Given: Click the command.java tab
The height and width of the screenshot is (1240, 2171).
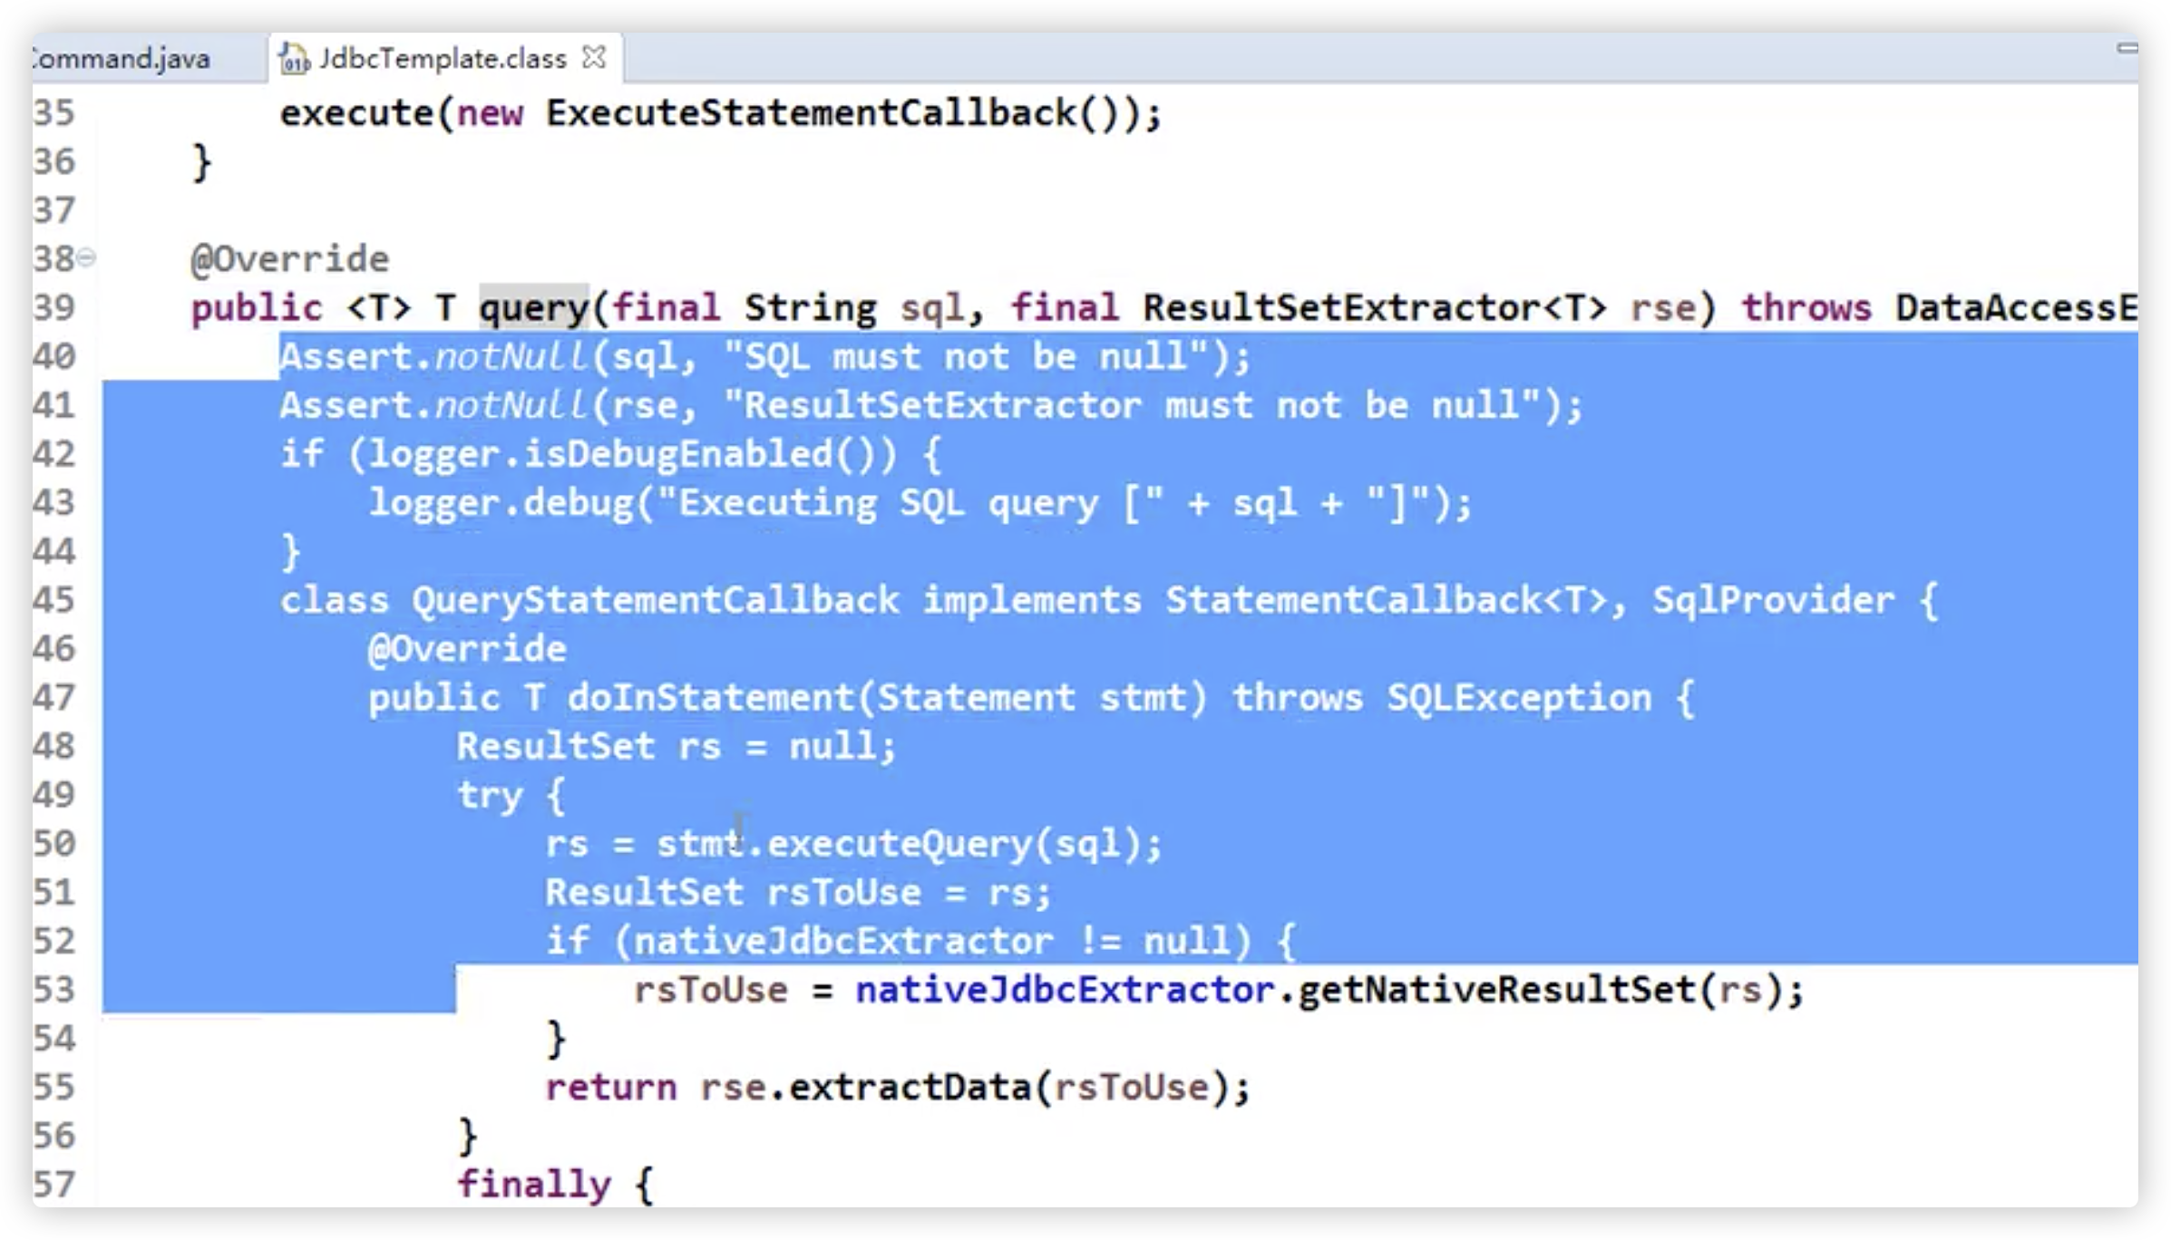Looking at the screenshot, I should point(120,58).
